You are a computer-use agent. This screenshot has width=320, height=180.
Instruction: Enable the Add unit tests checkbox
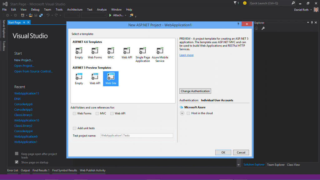74,128
